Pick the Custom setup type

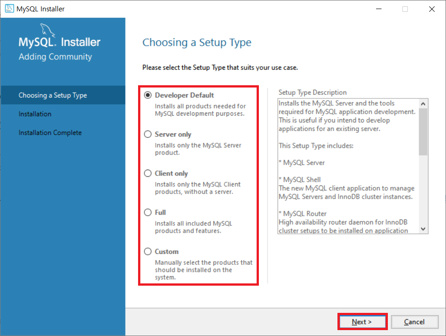tap(148, 251)
